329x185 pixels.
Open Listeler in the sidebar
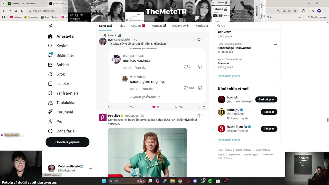(59, 84)
